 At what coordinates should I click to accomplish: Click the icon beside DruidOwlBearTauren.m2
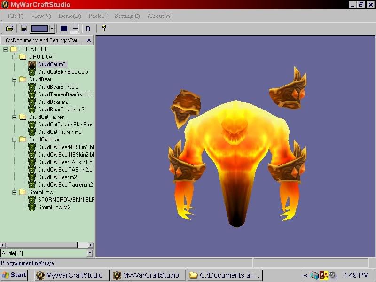tap(32, 185)
